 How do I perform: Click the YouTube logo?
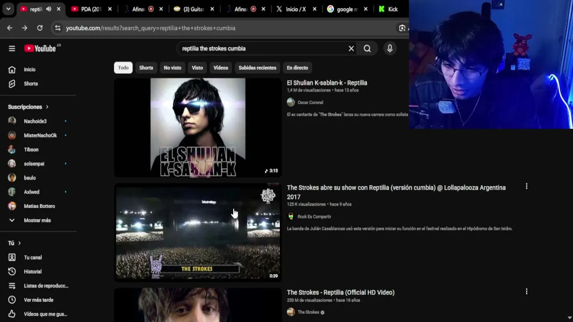pos(40,48)
